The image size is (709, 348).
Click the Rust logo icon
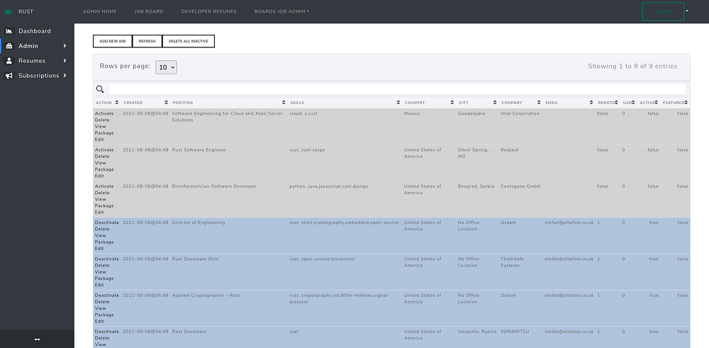9,12
